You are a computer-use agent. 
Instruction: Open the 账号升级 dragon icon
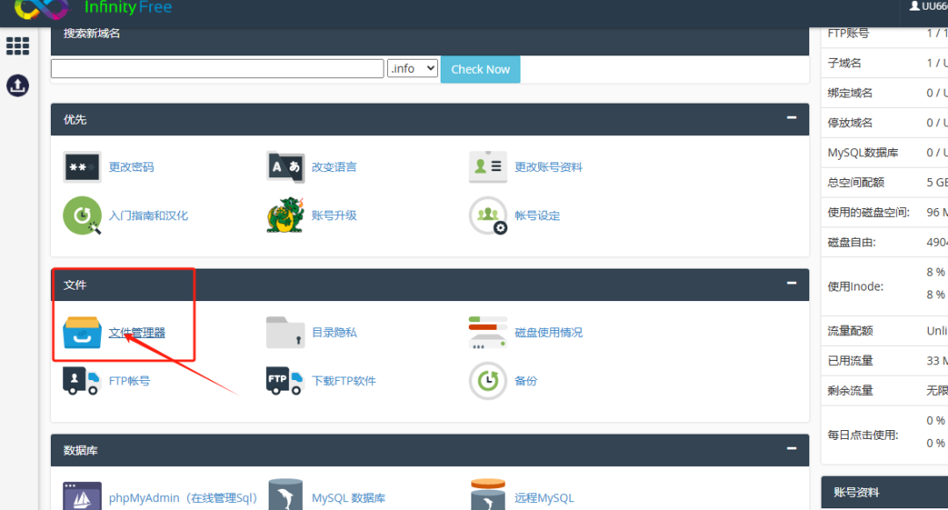(x=285, y=215)
